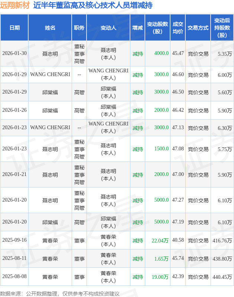The image size is (234, 297).
Task: Select 邱棠福 name in the 2026-01-26 row
Action: point(50,111)
